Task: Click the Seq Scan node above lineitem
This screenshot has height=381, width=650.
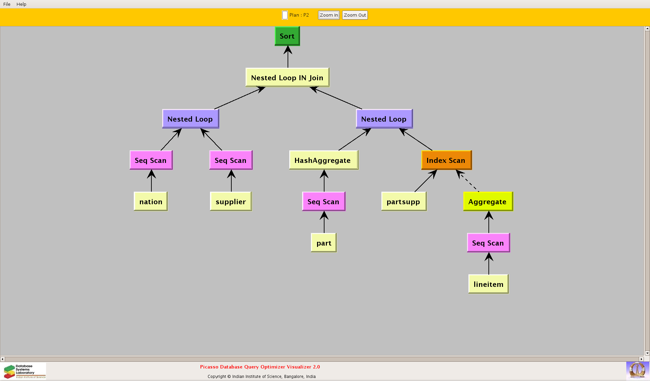Action: [x=488, y=243]
